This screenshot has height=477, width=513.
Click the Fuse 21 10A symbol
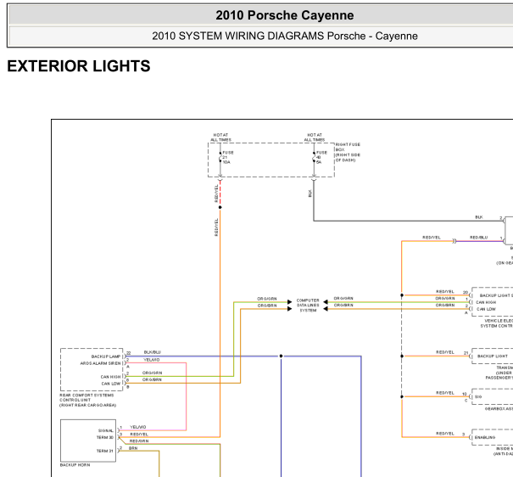[220, 158]
